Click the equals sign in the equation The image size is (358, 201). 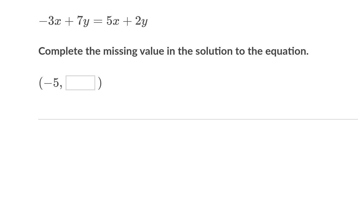[98, 21]
